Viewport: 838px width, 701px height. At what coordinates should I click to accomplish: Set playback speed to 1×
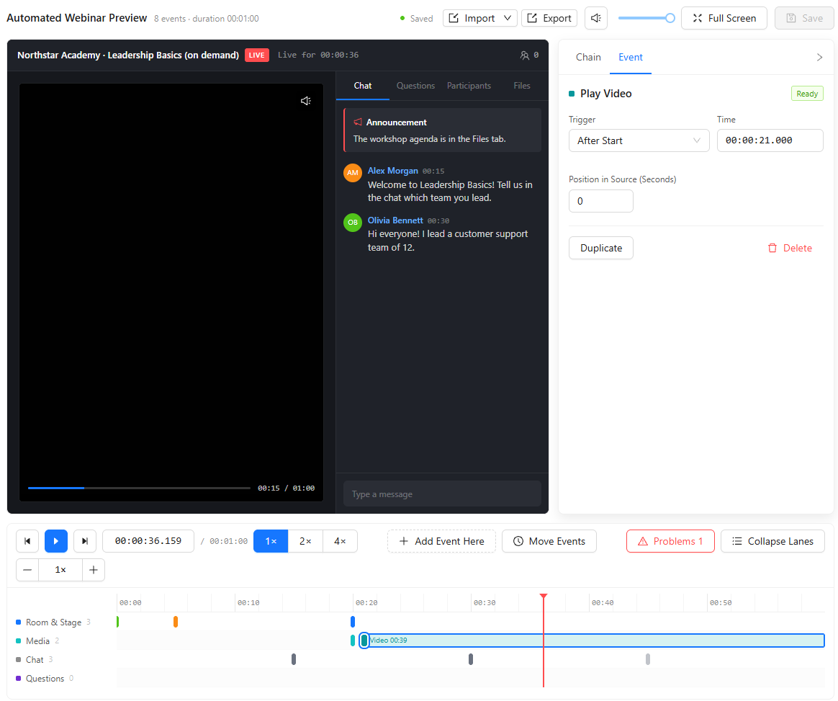(271, 541)
